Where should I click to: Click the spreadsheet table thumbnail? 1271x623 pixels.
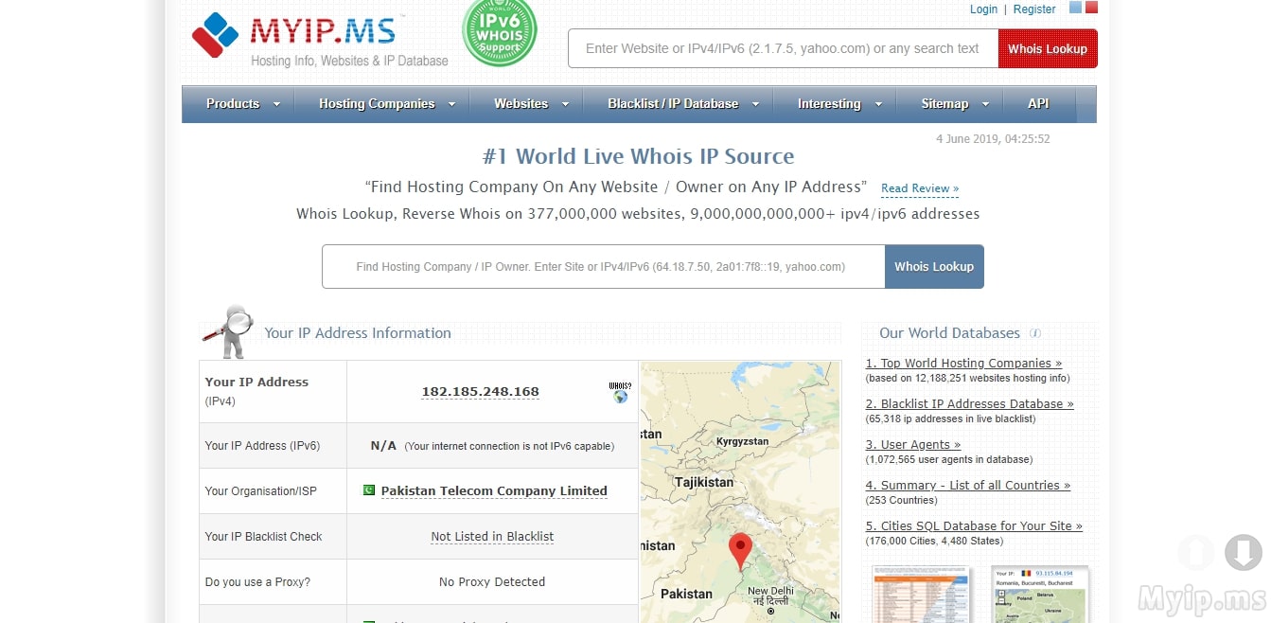pyautogui.click(x=921, y=595)
